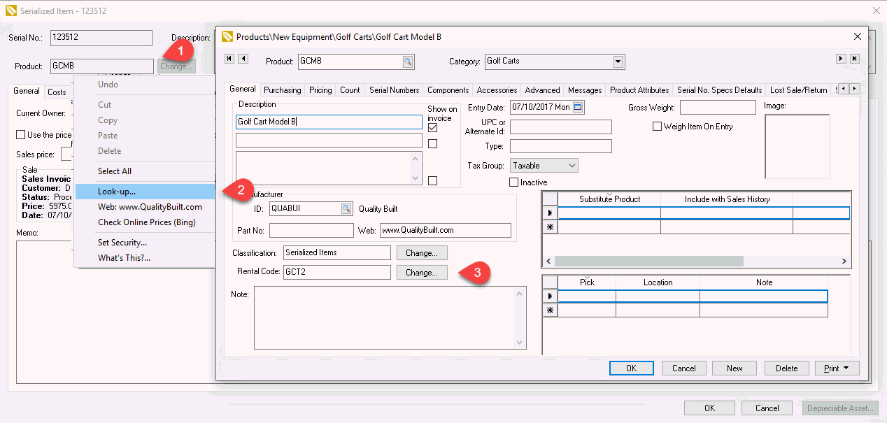
Task: Enable Weigh Item On Entry checkbox
Action: [x=657, y=127]
